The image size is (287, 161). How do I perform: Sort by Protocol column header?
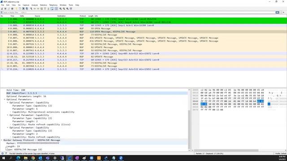pyautogui.click(x=83, y=16)
